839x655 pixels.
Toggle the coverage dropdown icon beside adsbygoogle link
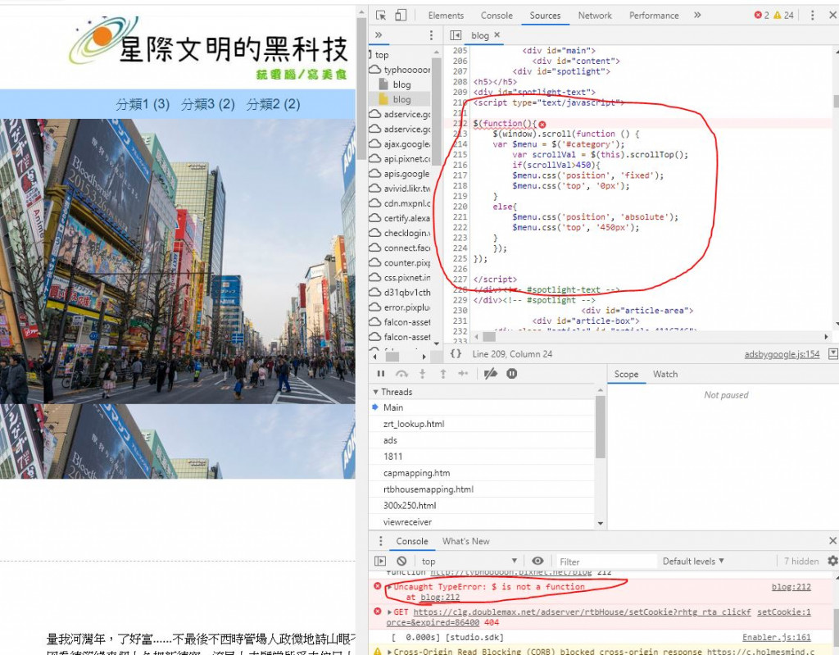pos(832,353)
